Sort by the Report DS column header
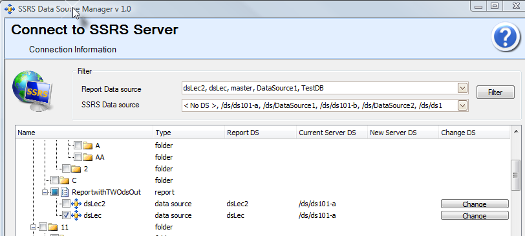The image size is (525, 236). pos(261,133)
